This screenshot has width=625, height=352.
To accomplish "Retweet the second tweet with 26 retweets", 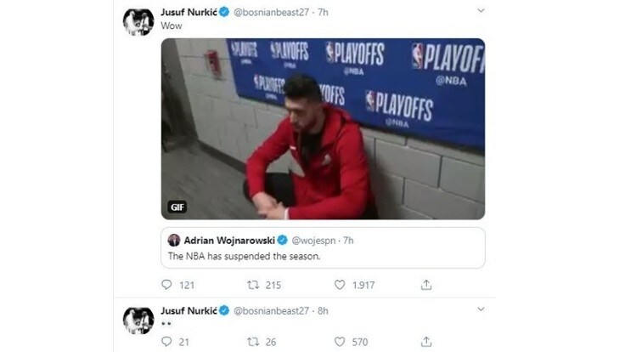I will [x=253, y=342].
